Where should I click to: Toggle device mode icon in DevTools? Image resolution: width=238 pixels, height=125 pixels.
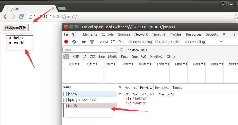(74, 34)
